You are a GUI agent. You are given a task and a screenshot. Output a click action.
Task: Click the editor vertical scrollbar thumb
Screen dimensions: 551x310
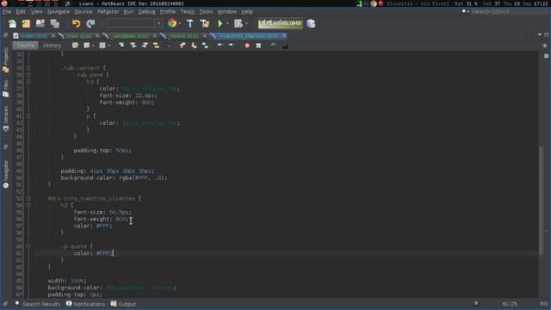tap(542, 201)
